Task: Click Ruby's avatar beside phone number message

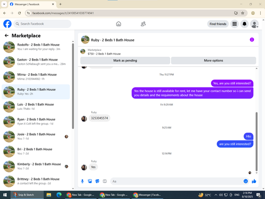Action: 84,118
